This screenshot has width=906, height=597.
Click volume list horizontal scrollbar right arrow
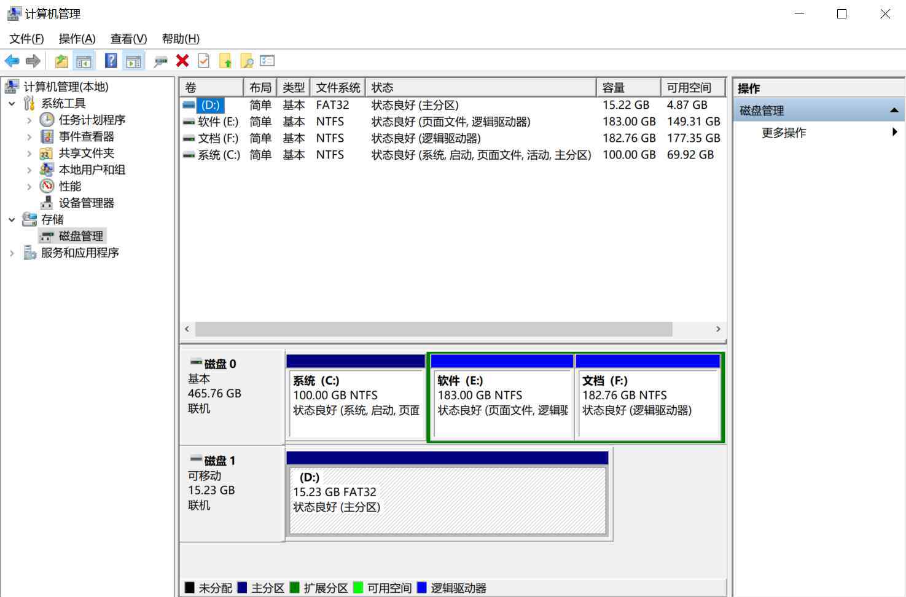click(x=718, y=329)
